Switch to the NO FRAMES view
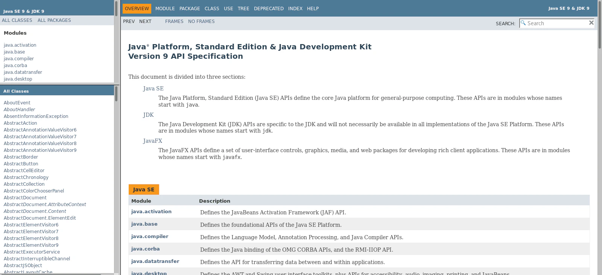Image resolution: width=602 pixels, height=275 pixels. point(201,21)
